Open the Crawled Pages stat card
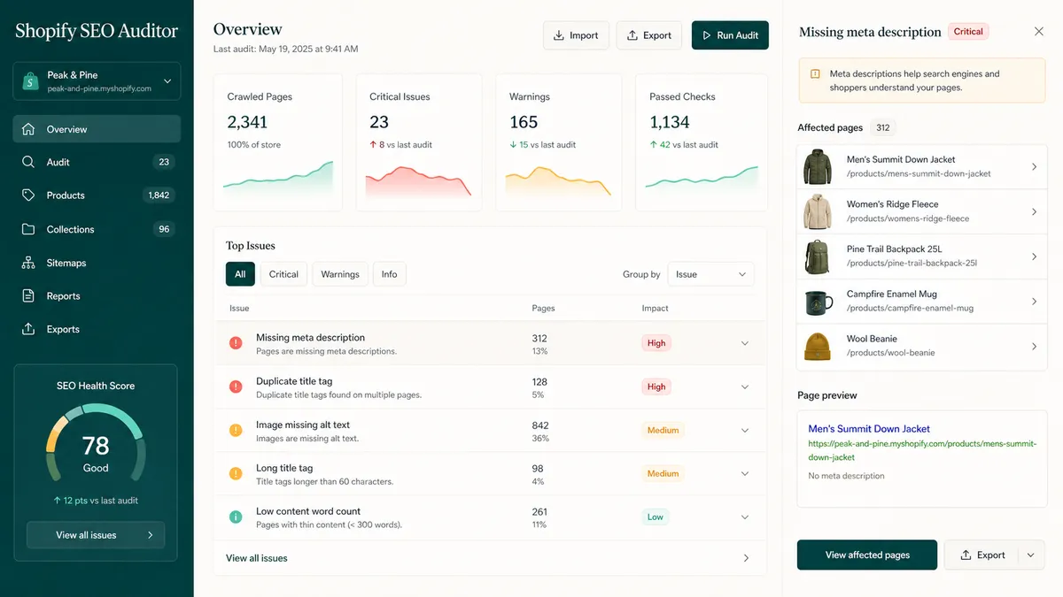 click(278, 142)
